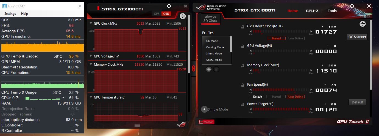This screenshot has width=379, height=136.
Task: Click the move handle icon above OC Scanner
Action: 363,24
